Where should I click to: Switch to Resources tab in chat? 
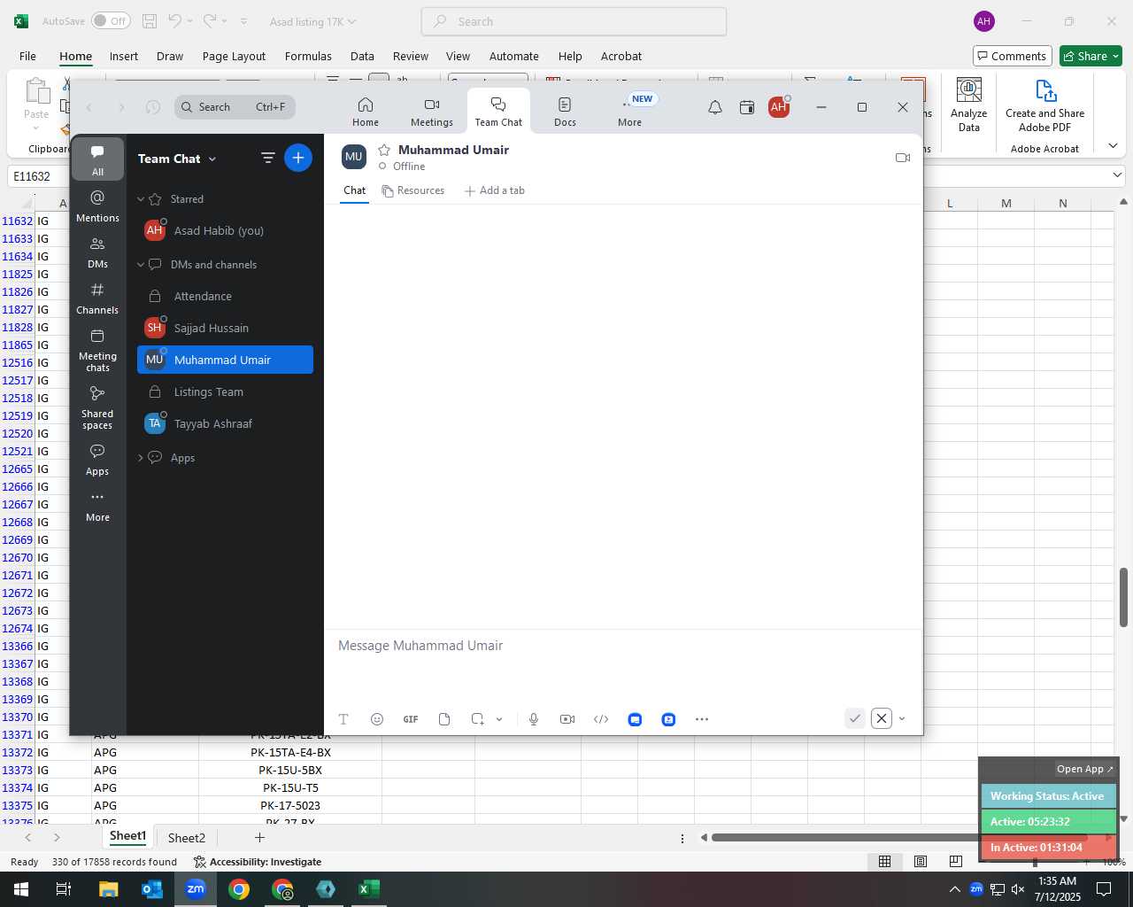[413, 190]
